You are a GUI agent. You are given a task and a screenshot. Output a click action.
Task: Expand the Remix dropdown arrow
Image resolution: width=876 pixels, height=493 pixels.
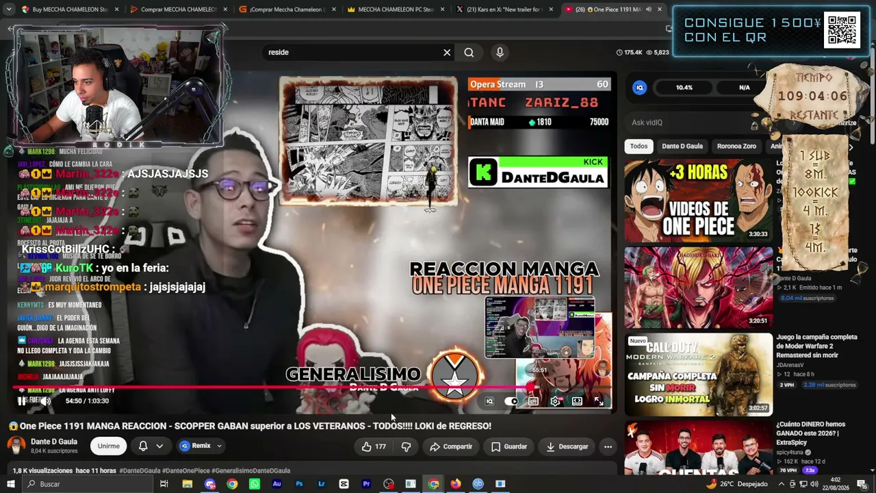219,446
